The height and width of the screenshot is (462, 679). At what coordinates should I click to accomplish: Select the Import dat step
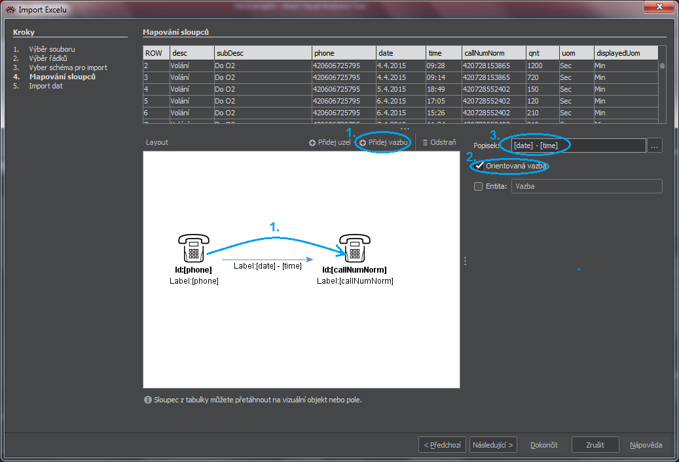point(46,86)
